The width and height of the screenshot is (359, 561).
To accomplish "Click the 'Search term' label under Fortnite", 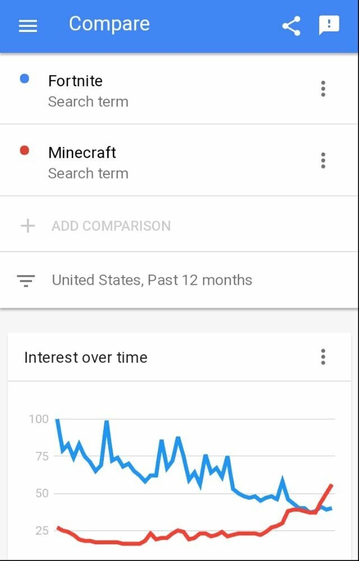I will tap(88, 102).
